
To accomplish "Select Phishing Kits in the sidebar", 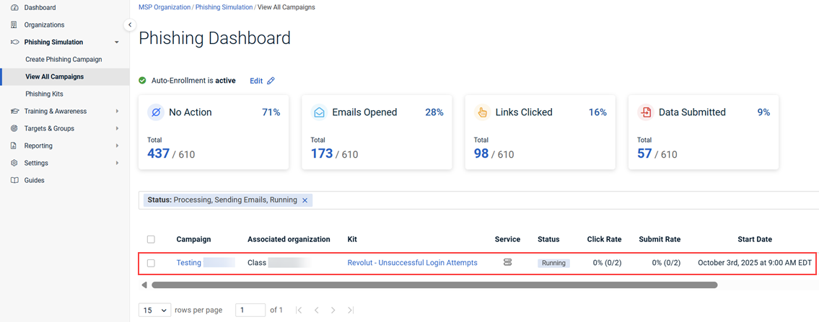I will (x=44, y=94).
